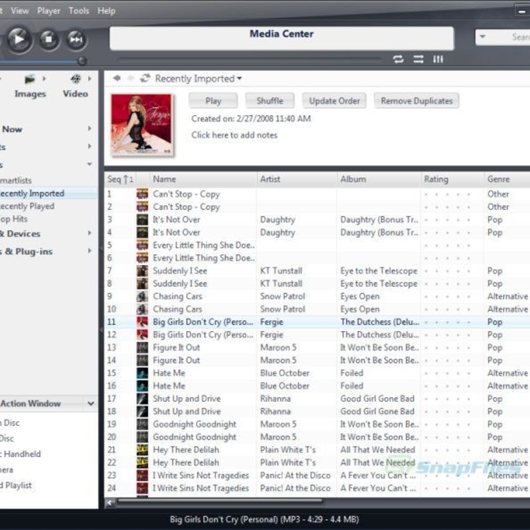Image resolution: width=530 pixels, height=530 pixels.
Task: Toggle the shuffle mode icon
Action: click(x=418, y=59)
